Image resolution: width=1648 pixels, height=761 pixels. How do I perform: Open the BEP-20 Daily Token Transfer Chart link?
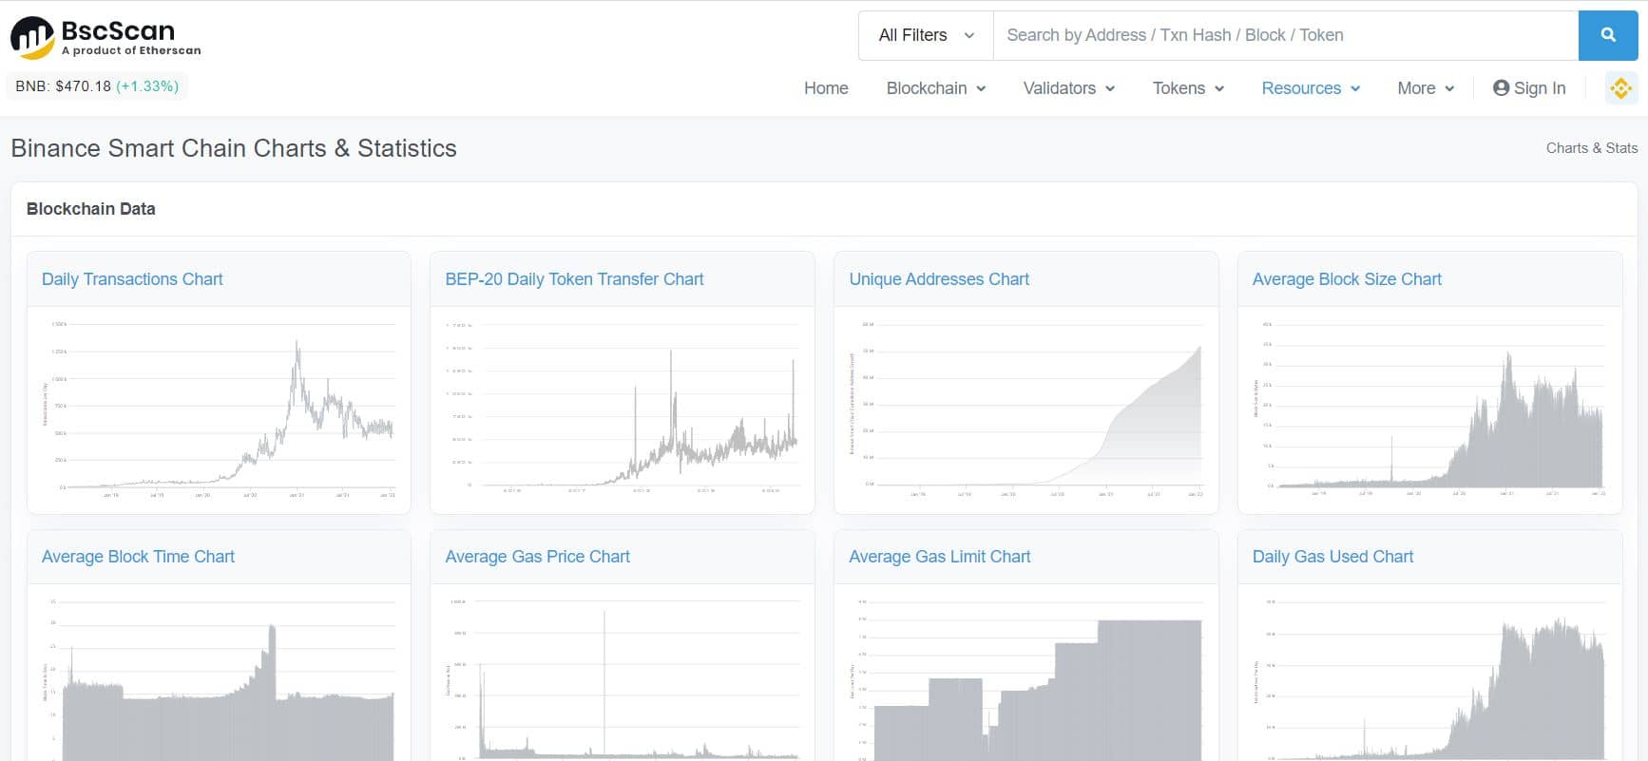tap(574, 279)
